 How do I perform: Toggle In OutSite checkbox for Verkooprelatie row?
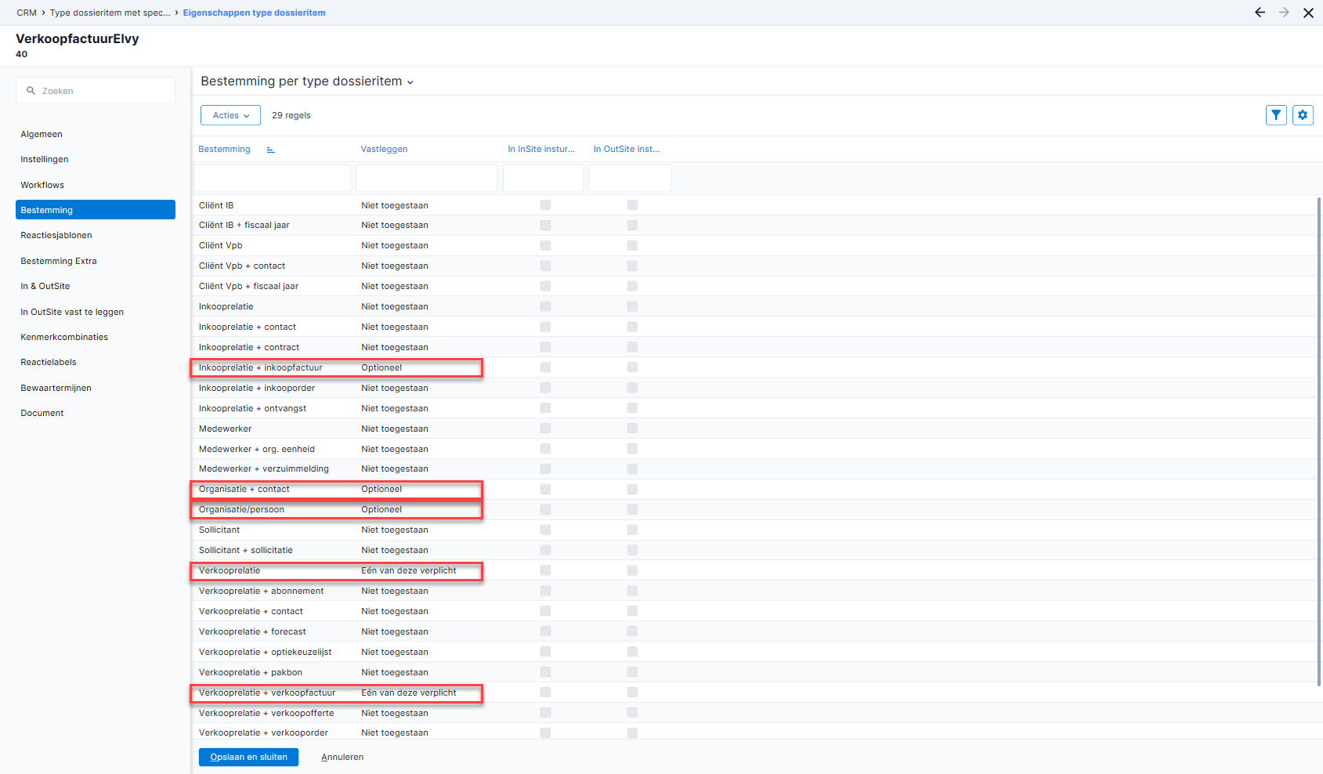(x=632, y=570)
